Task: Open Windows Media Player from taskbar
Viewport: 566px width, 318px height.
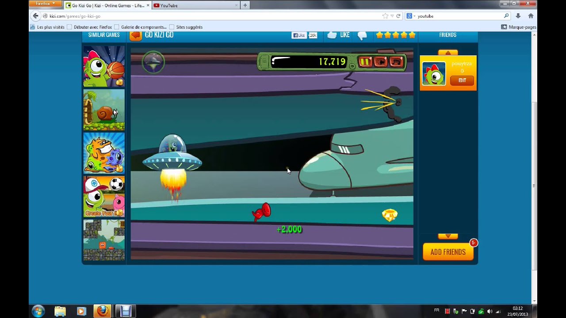Action: click(x=81, y=311)
